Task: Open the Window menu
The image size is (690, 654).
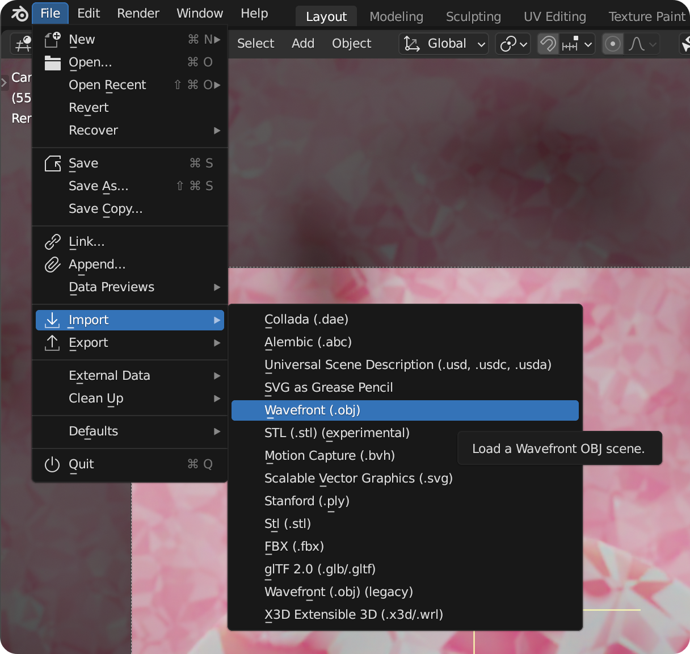Action: point(200,13)
